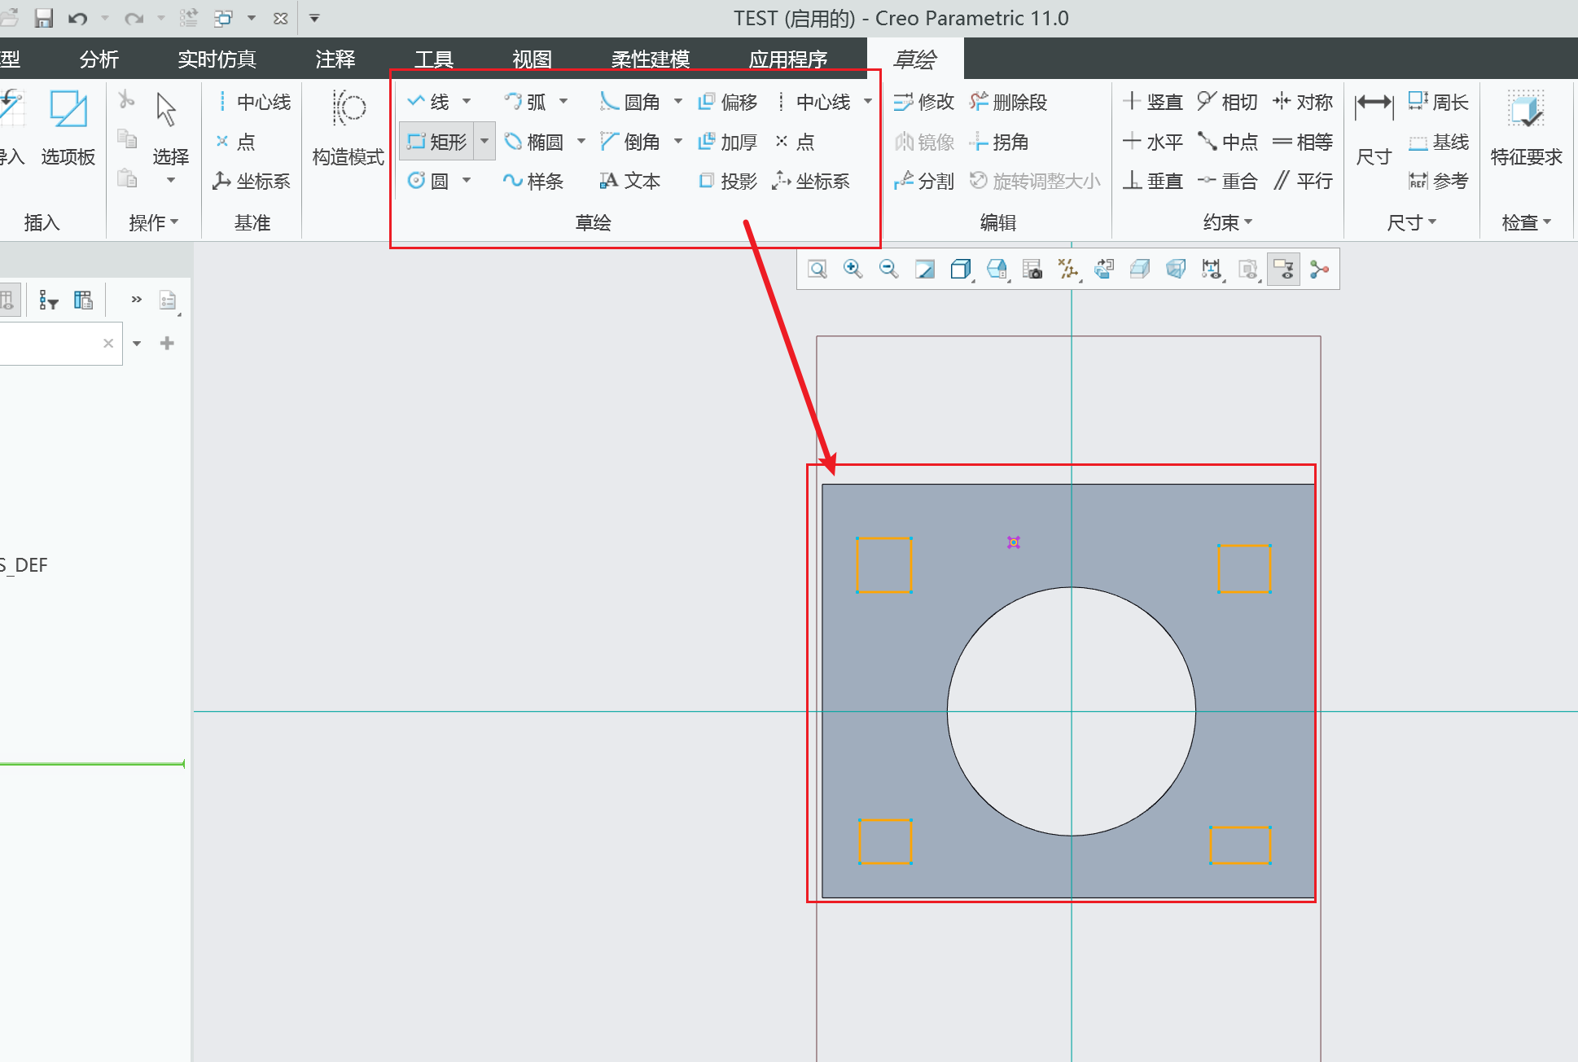Select the Text (文本) sketch tool

click(630, 181)
